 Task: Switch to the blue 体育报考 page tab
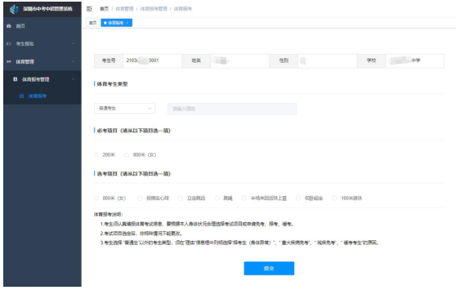pos(117,23)
